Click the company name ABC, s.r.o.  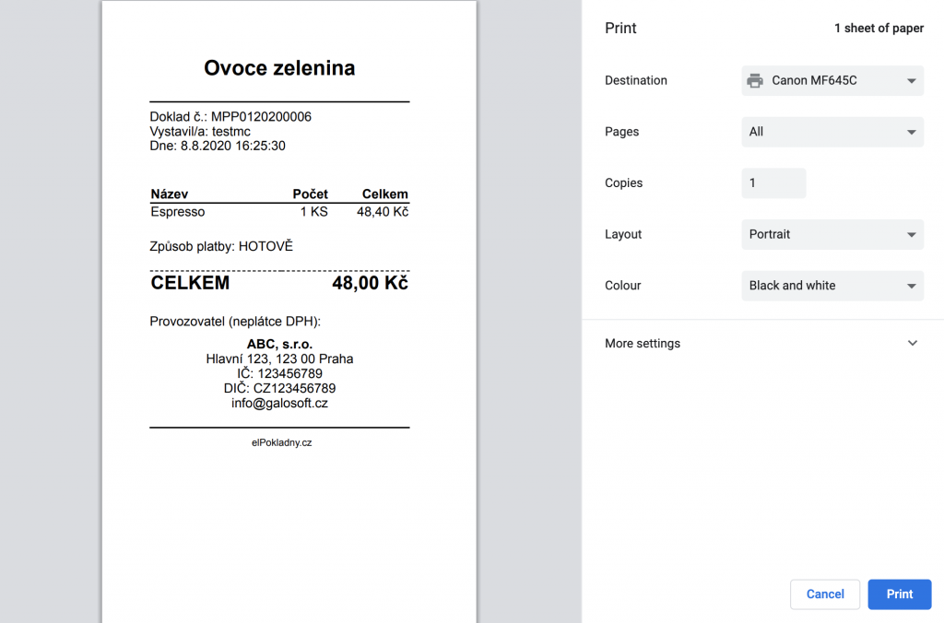pos(279,345)
